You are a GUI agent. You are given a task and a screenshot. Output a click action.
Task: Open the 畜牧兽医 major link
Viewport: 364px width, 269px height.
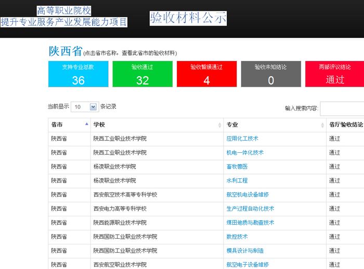[237, 167]
